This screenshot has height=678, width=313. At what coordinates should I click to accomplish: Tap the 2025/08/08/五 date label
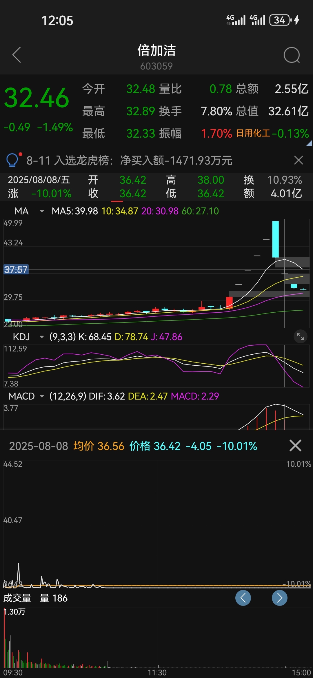[x=39, y=180]
